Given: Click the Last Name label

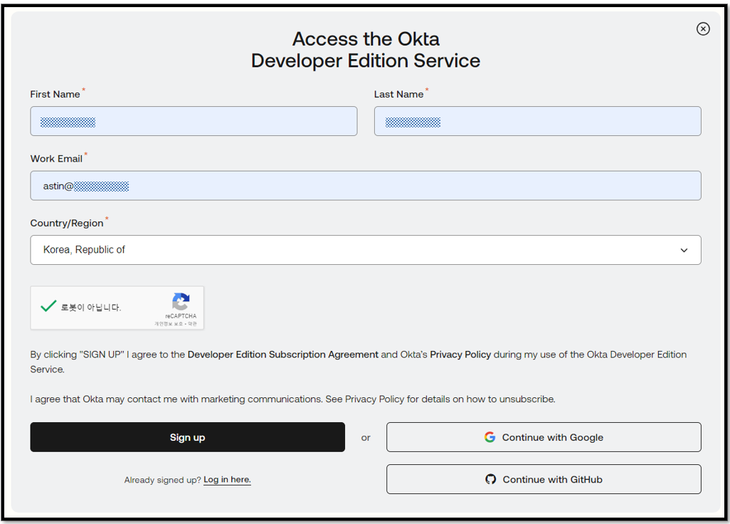Looking at the screenshot, I should point(398,94).
